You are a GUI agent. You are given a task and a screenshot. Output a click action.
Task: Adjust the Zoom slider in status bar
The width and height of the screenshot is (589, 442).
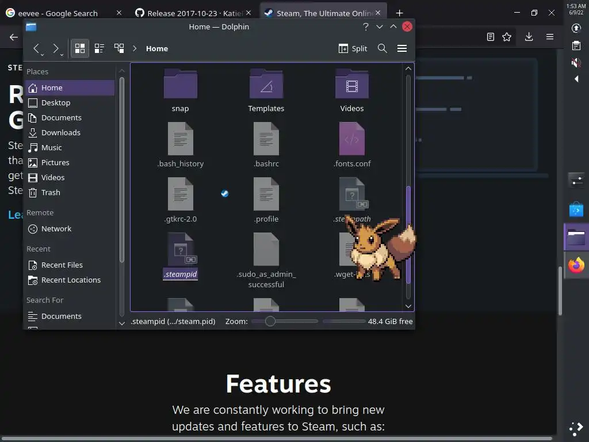click(x=284, y=321)
